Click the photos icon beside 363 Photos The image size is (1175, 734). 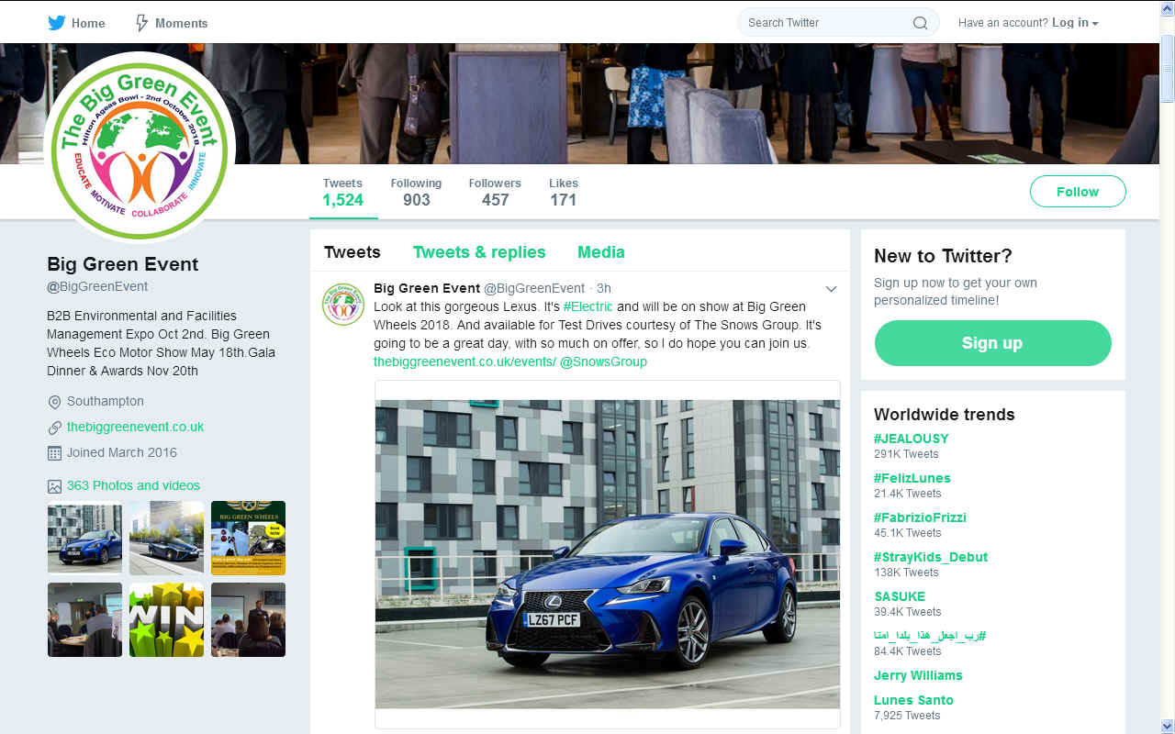point(54,486)
